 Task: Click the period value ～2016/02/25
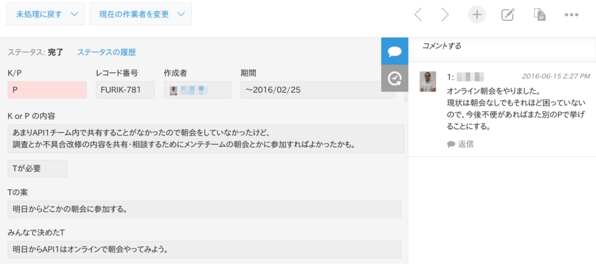(x=318, y=90)
